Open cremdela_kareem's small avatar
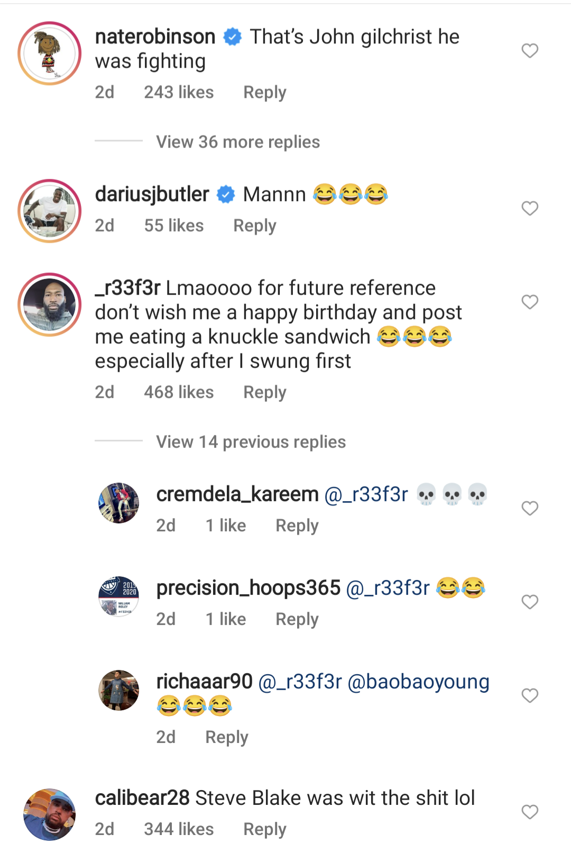Viewport: 571px width, 862px height. pyautogui.click(x=119, y=503)
